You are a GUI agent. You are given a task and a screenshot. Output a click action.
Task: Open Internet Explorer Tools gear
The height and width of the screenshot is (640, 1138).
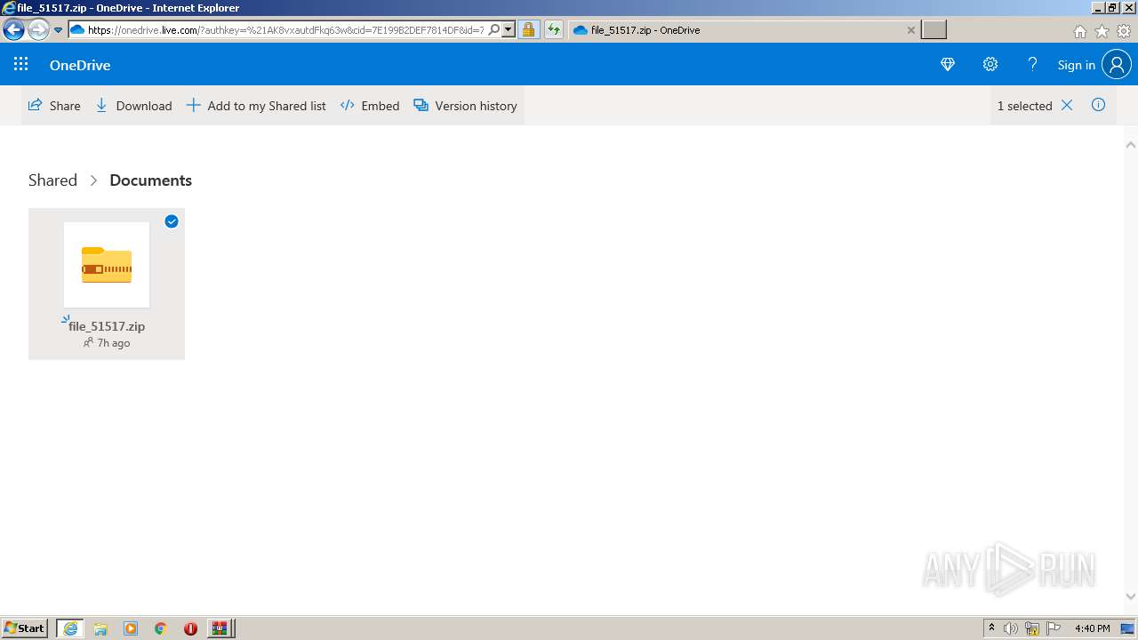tap(1124, 31)
